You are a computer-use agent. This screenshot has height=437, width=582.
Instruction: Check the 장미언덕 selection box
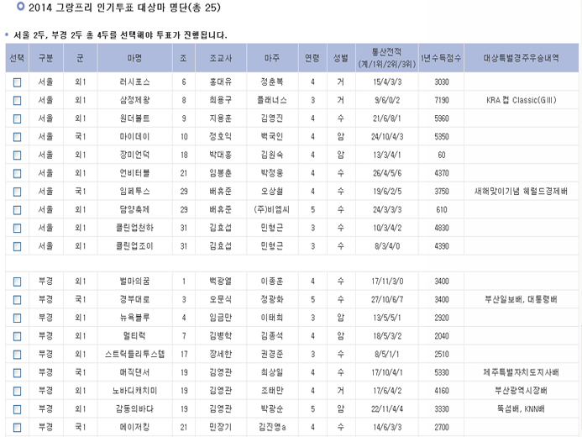click(17, 155)
